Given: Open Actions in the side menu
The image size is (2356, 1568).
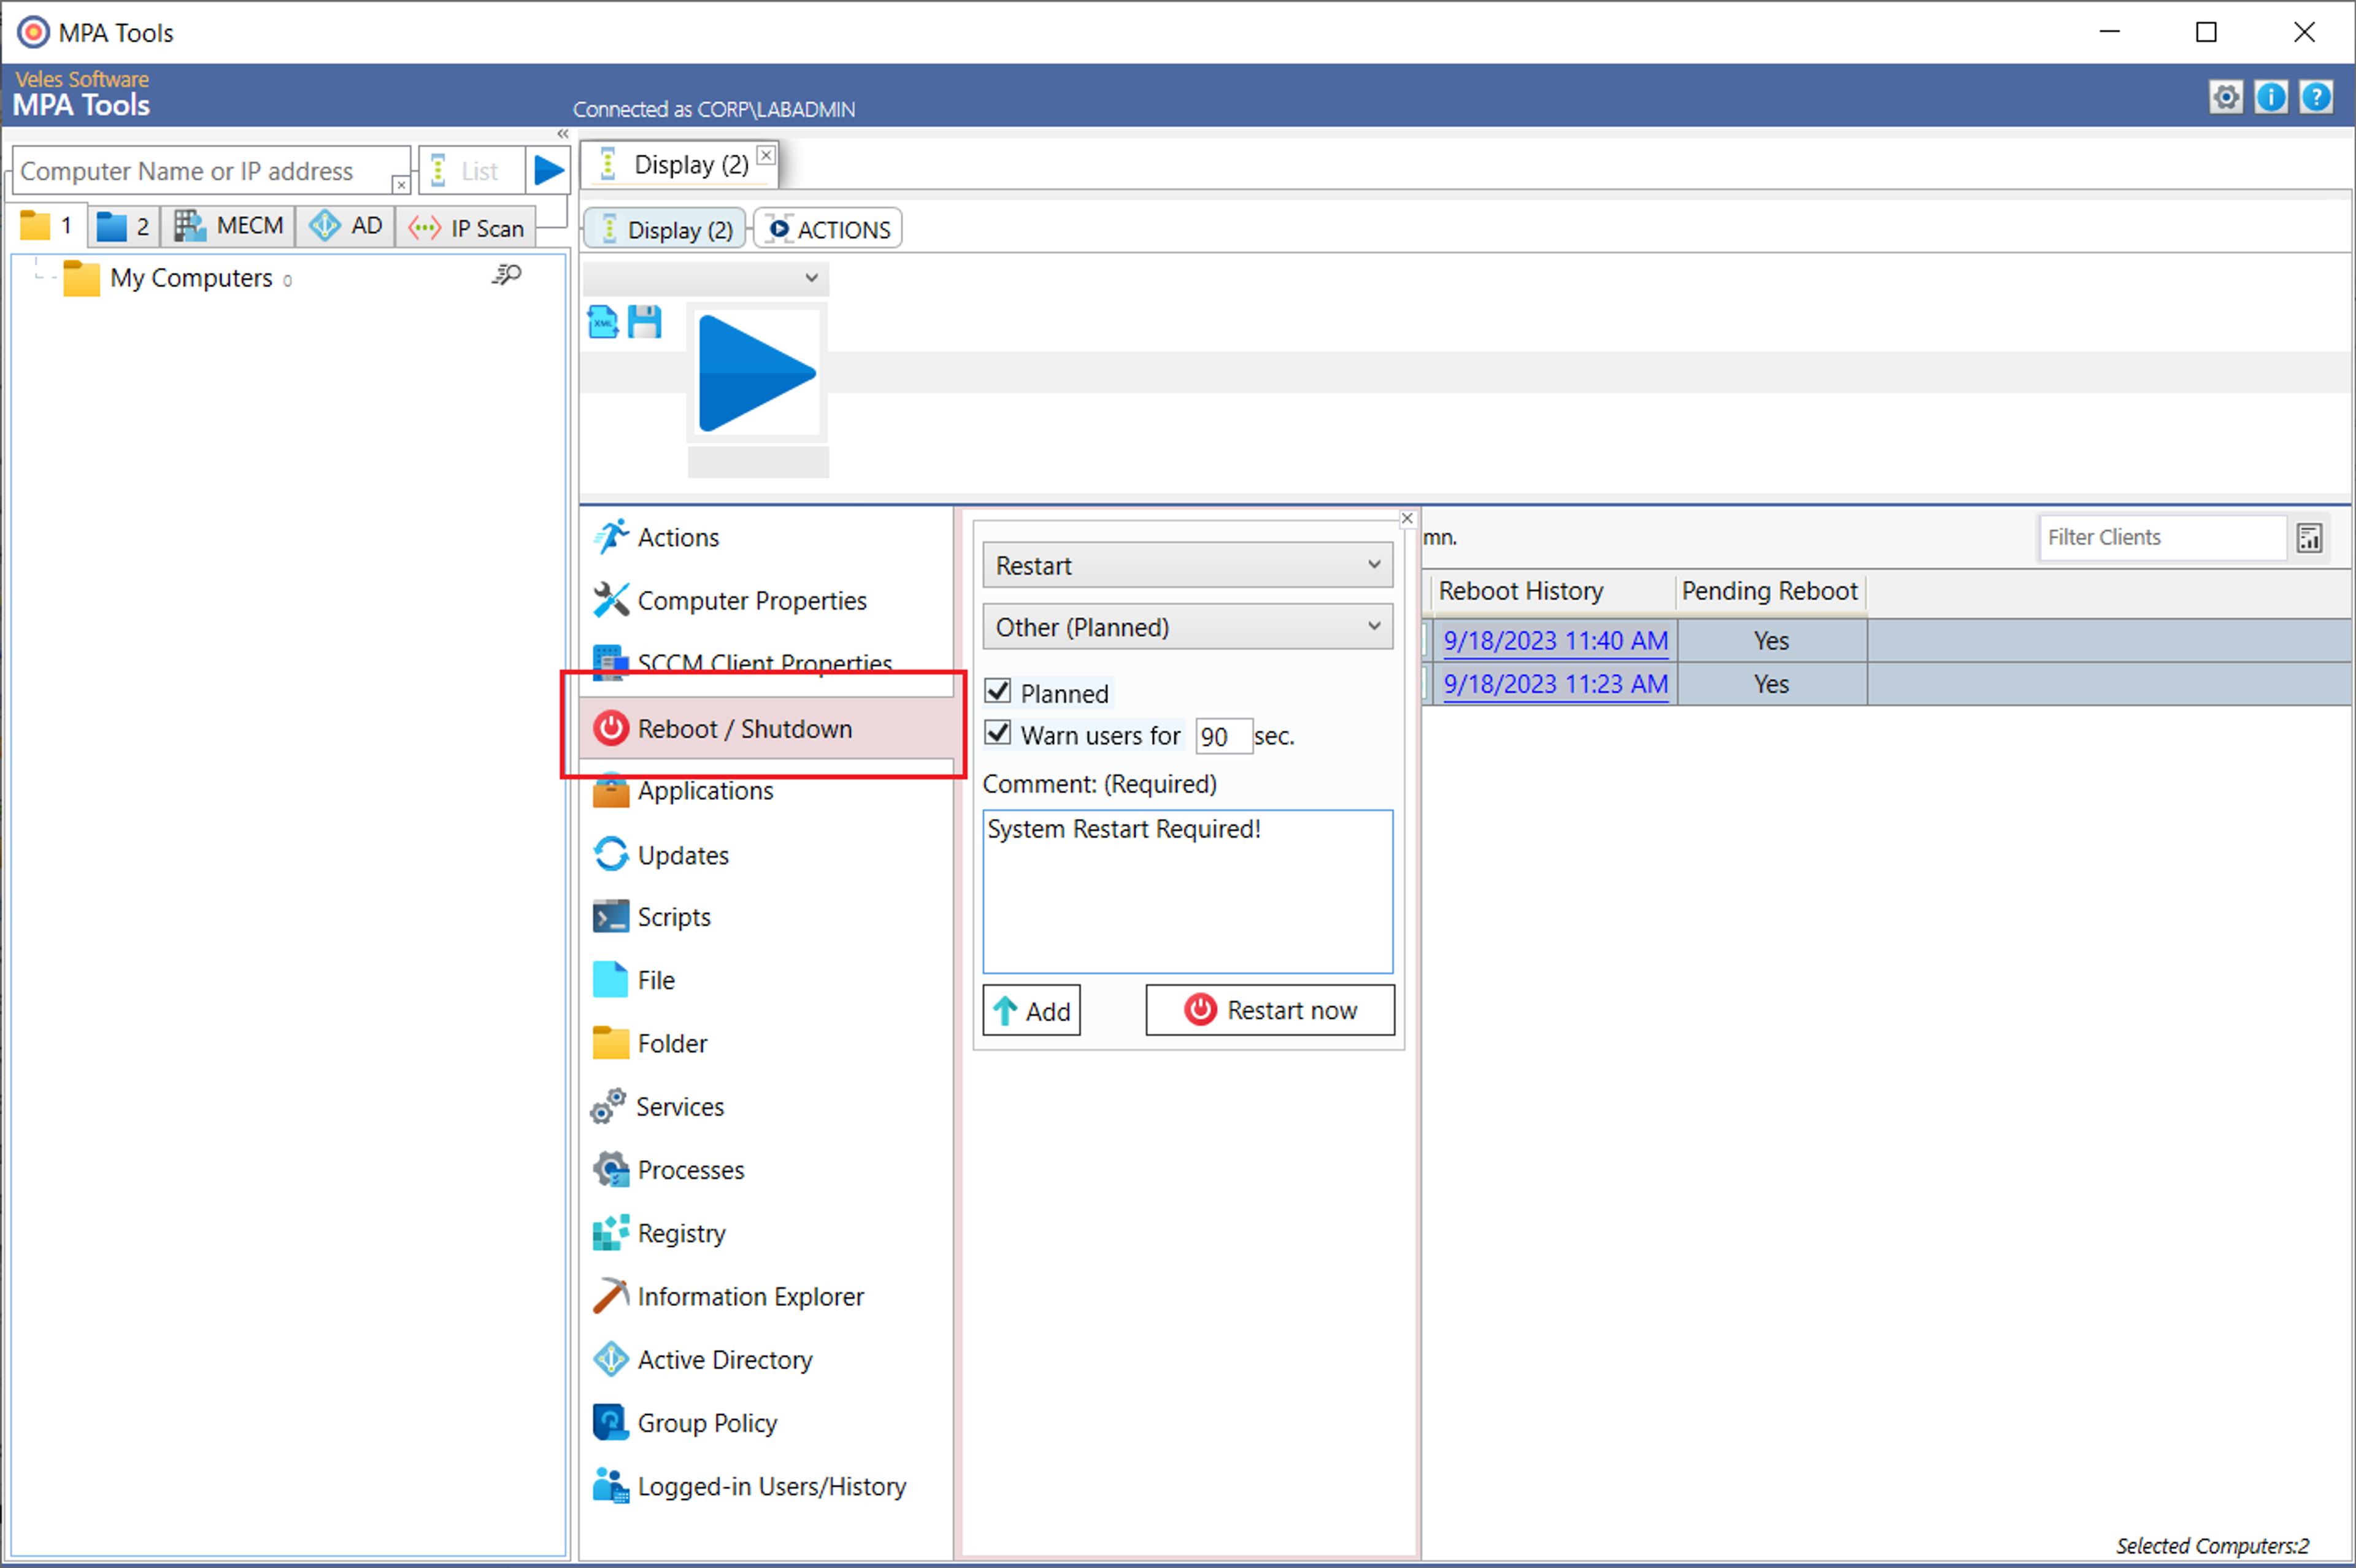Looking at the screenshot, I should [x=656, y=537].
